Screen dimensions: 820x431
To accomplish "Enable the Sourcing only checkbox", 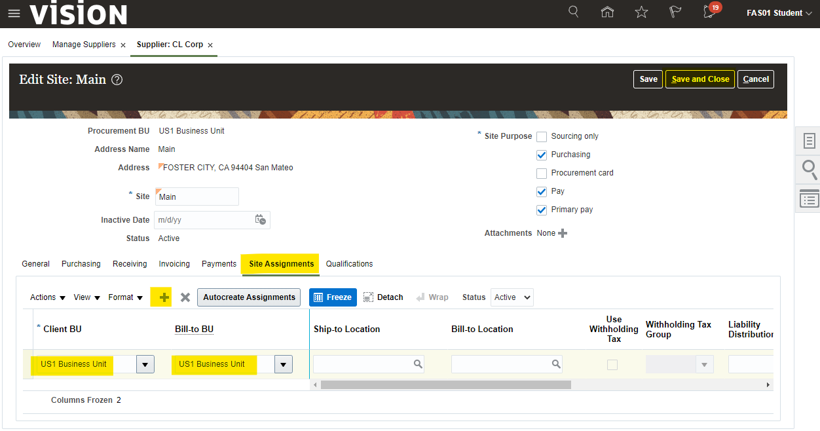I will pos(542,136).
